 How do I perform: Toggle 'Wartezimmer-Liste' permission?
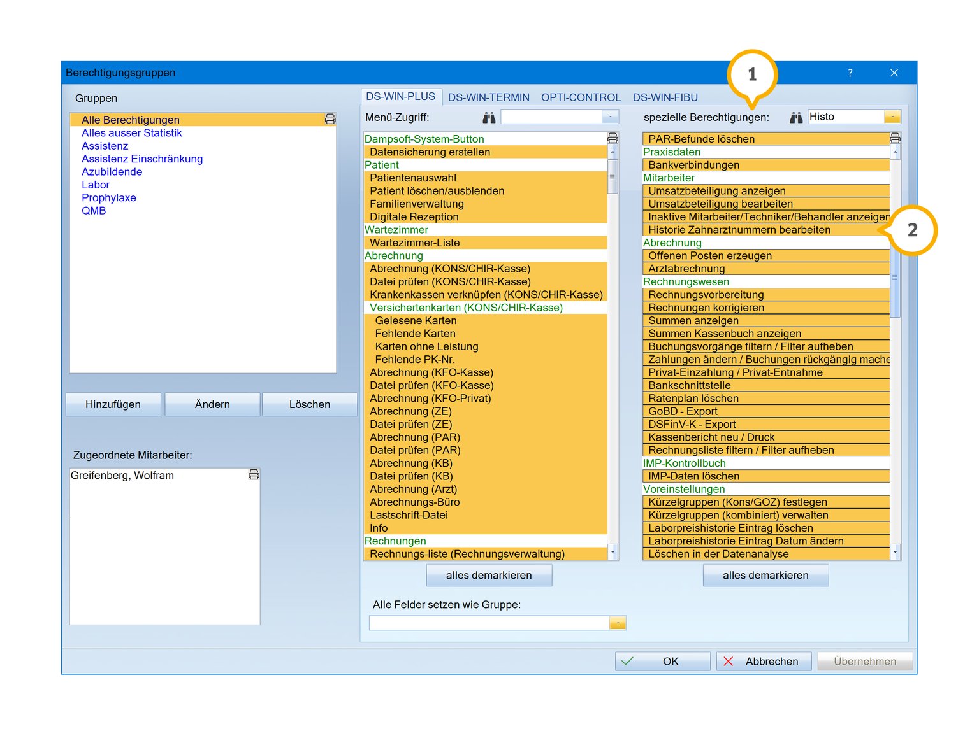485,243
